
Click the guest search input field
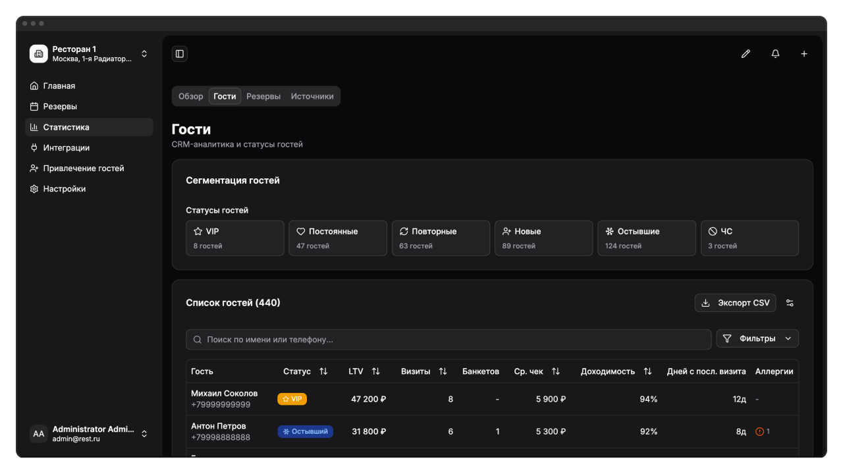[x=448, y=340]
